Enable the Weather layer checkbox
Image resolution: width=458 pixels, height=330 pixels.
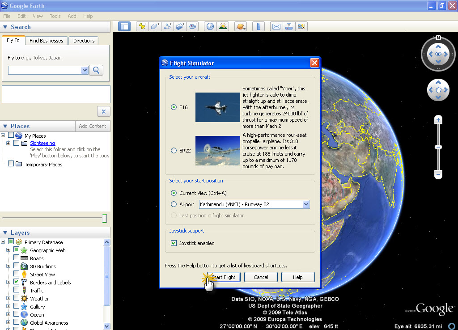click(x=17, y=298)
